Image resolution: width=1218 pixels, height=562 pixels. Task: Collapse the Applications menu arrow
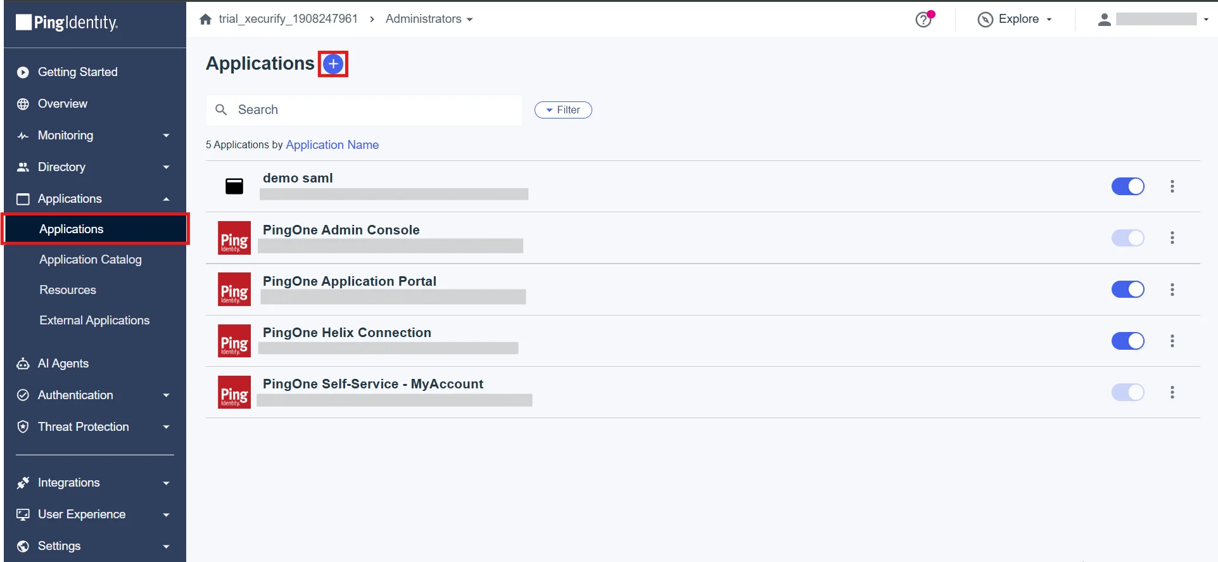click(166, 199)
